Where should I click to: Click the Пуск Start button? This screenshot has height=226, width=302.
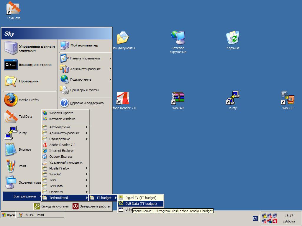pyautogui.click(x=8, y=215)
